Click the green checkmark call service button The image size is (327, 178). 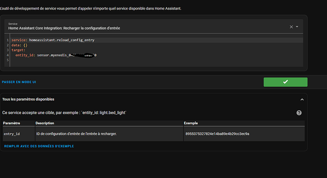point(285,82)
